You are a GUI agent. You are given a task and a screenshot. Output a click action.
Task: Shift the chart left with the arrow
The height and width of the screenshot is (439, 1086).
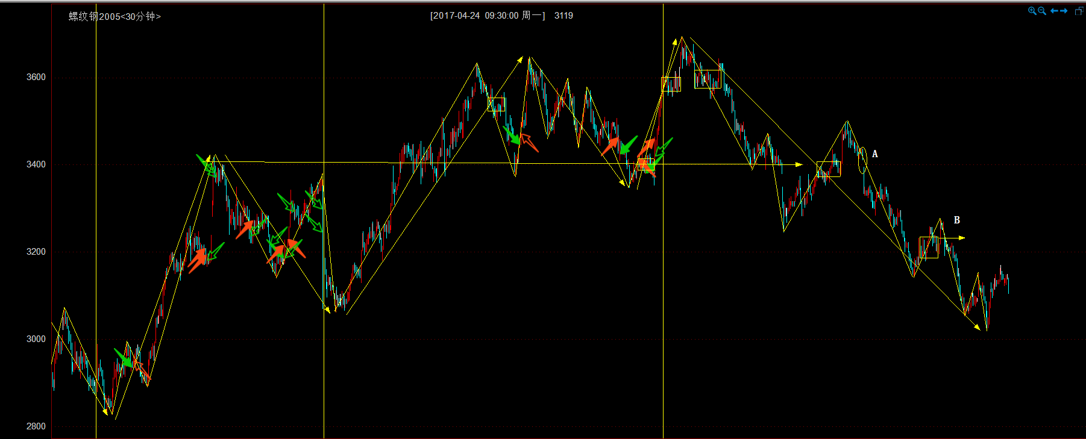tap(1054, 11)
